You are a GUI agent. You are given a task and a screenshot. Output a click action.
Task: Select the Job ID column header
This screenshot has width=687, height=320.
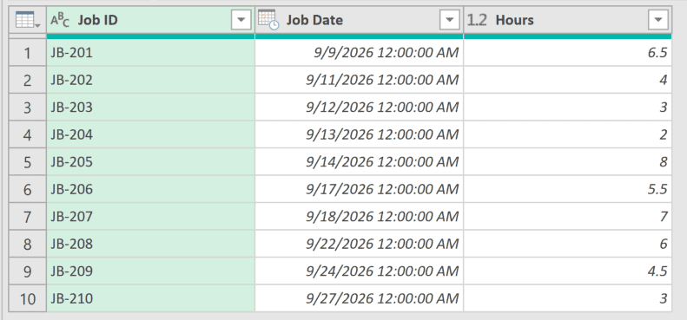click(x=151, y=20)
